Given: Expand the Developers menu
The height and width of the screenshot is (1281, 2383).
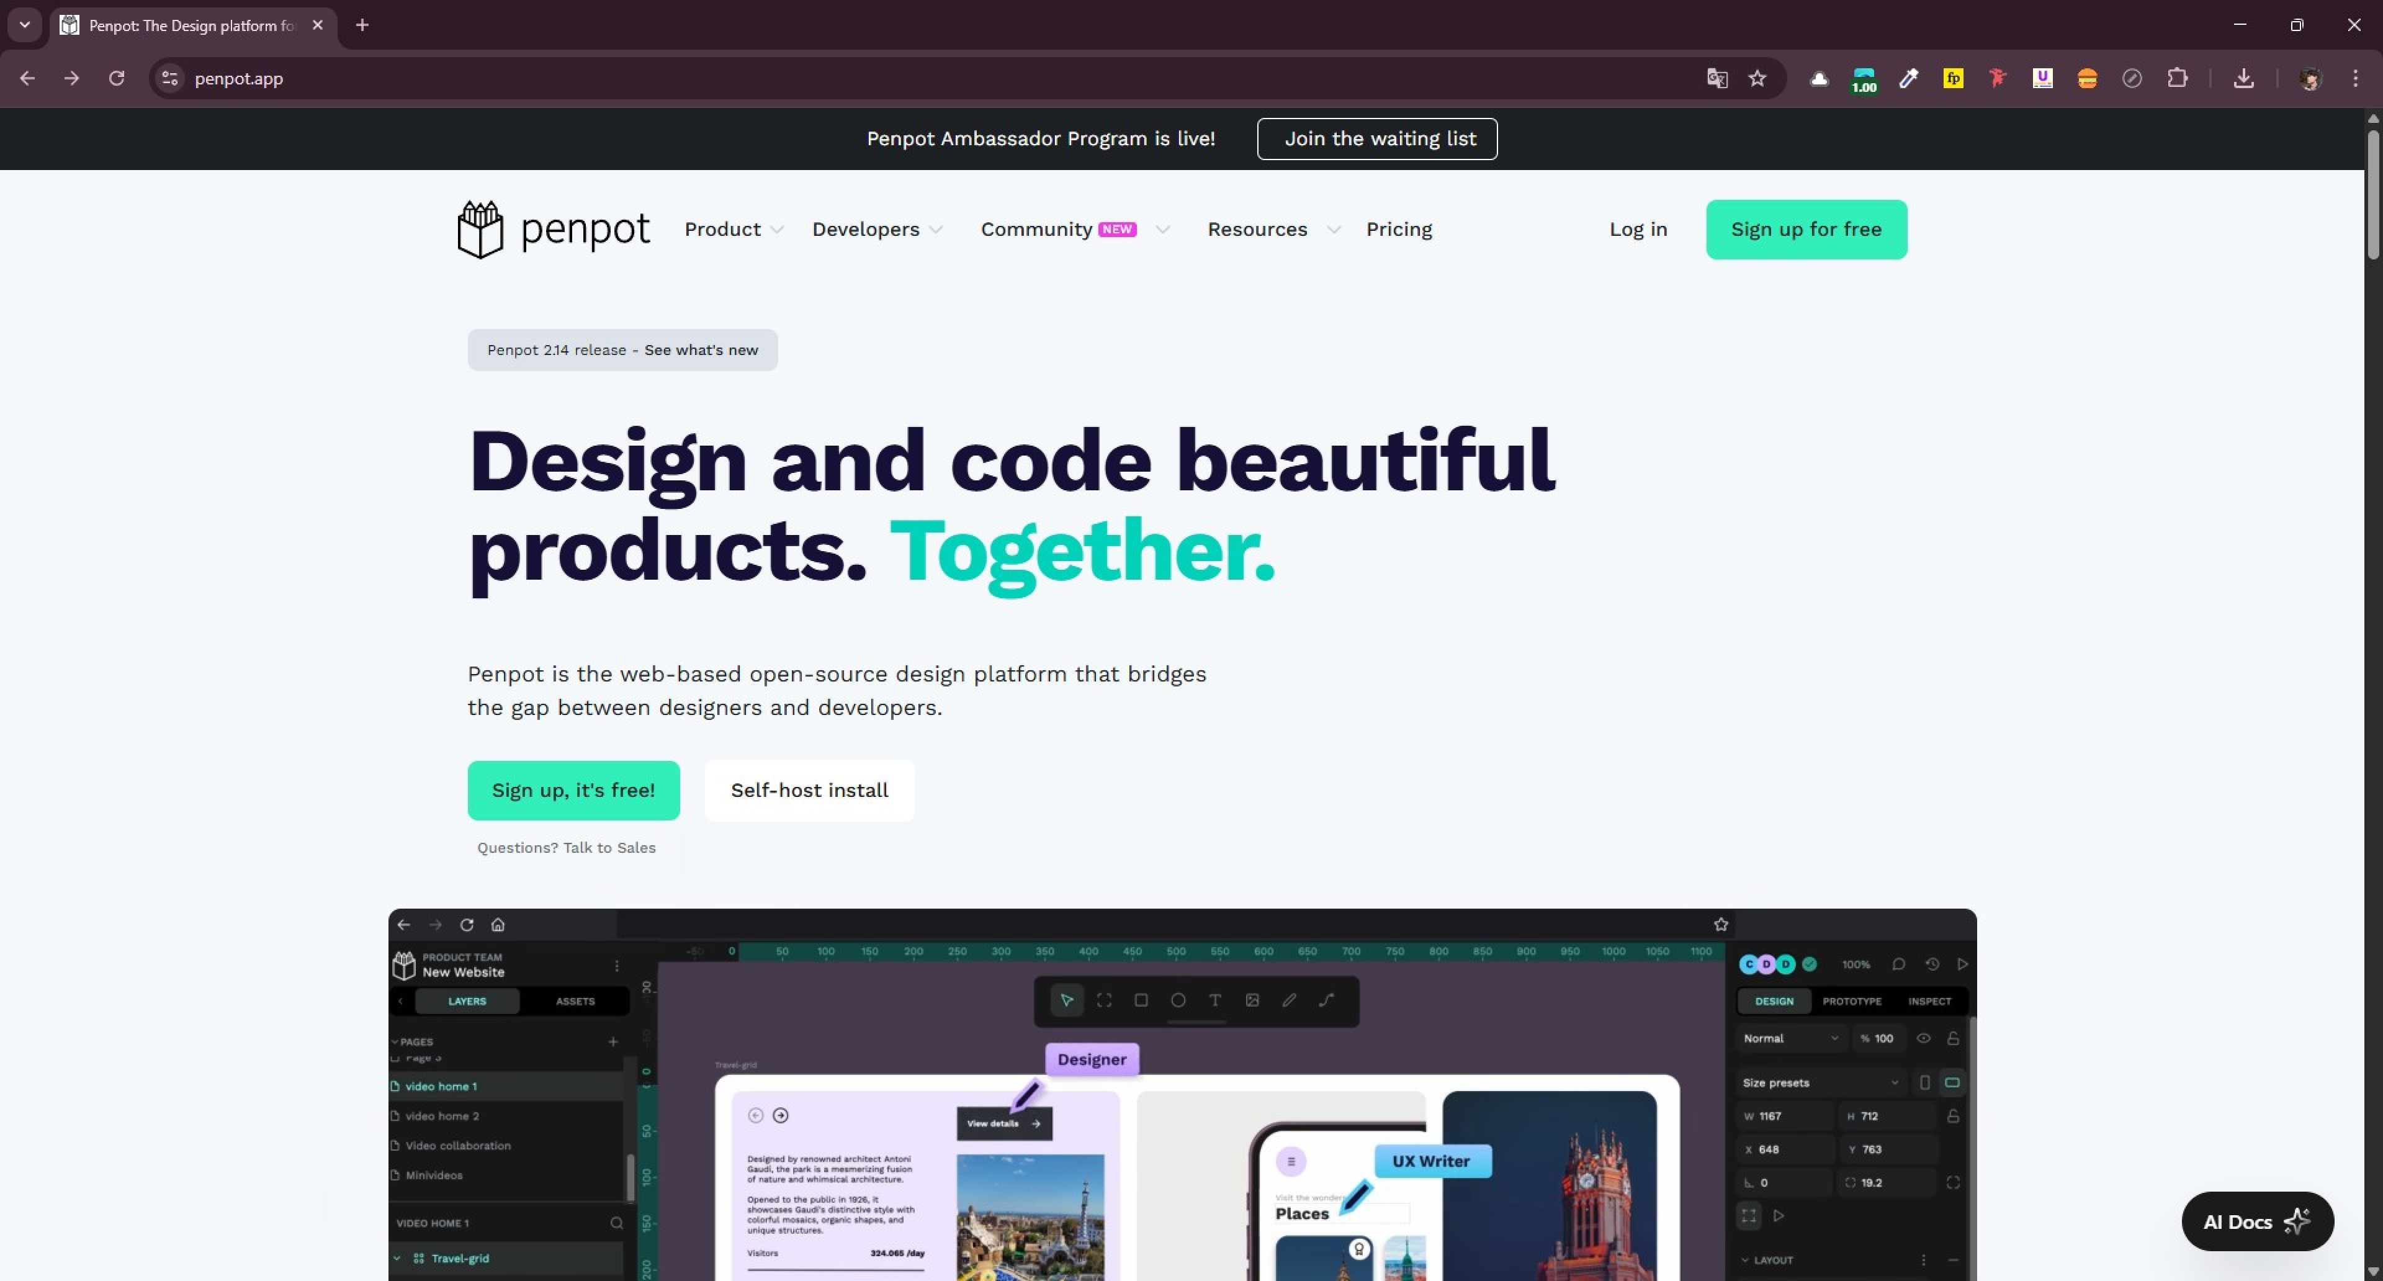Looking at the screenshot, I should coord(877,230).
